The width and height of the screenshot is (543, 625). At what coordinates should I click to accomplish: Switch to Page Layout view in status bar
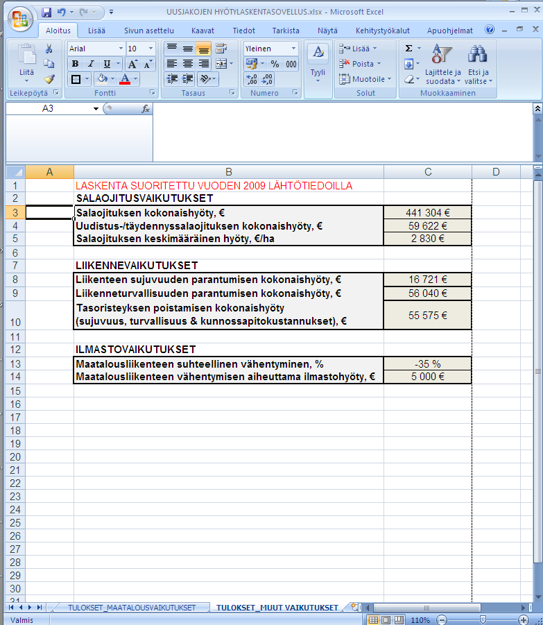pos(386,620)
